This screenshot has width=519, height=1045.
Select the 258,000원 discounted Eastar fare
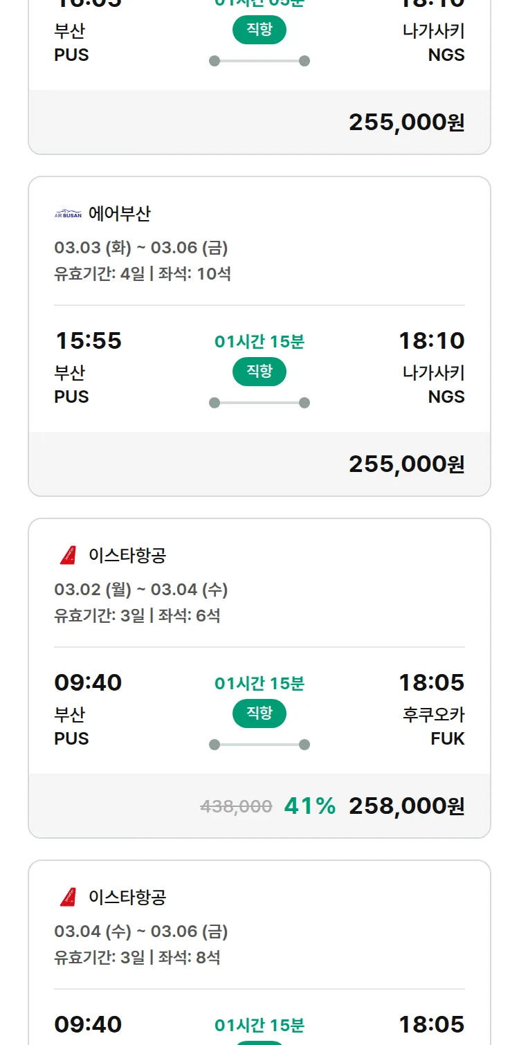coord(406,806)
